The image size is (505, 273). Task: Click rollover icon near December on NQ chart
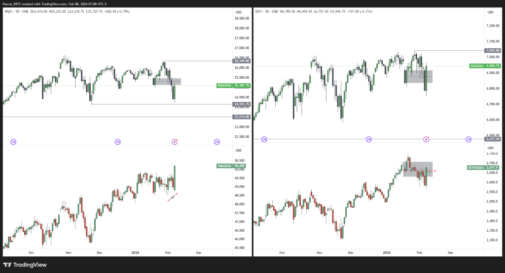(117, 142)
